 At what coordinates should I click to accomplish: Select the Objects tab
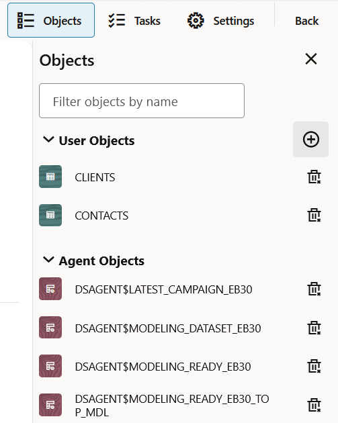pos(51,20)
